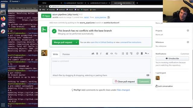Open the hangouts bookmark
This screenshot has height=108, width=193.
coord(85,10)
